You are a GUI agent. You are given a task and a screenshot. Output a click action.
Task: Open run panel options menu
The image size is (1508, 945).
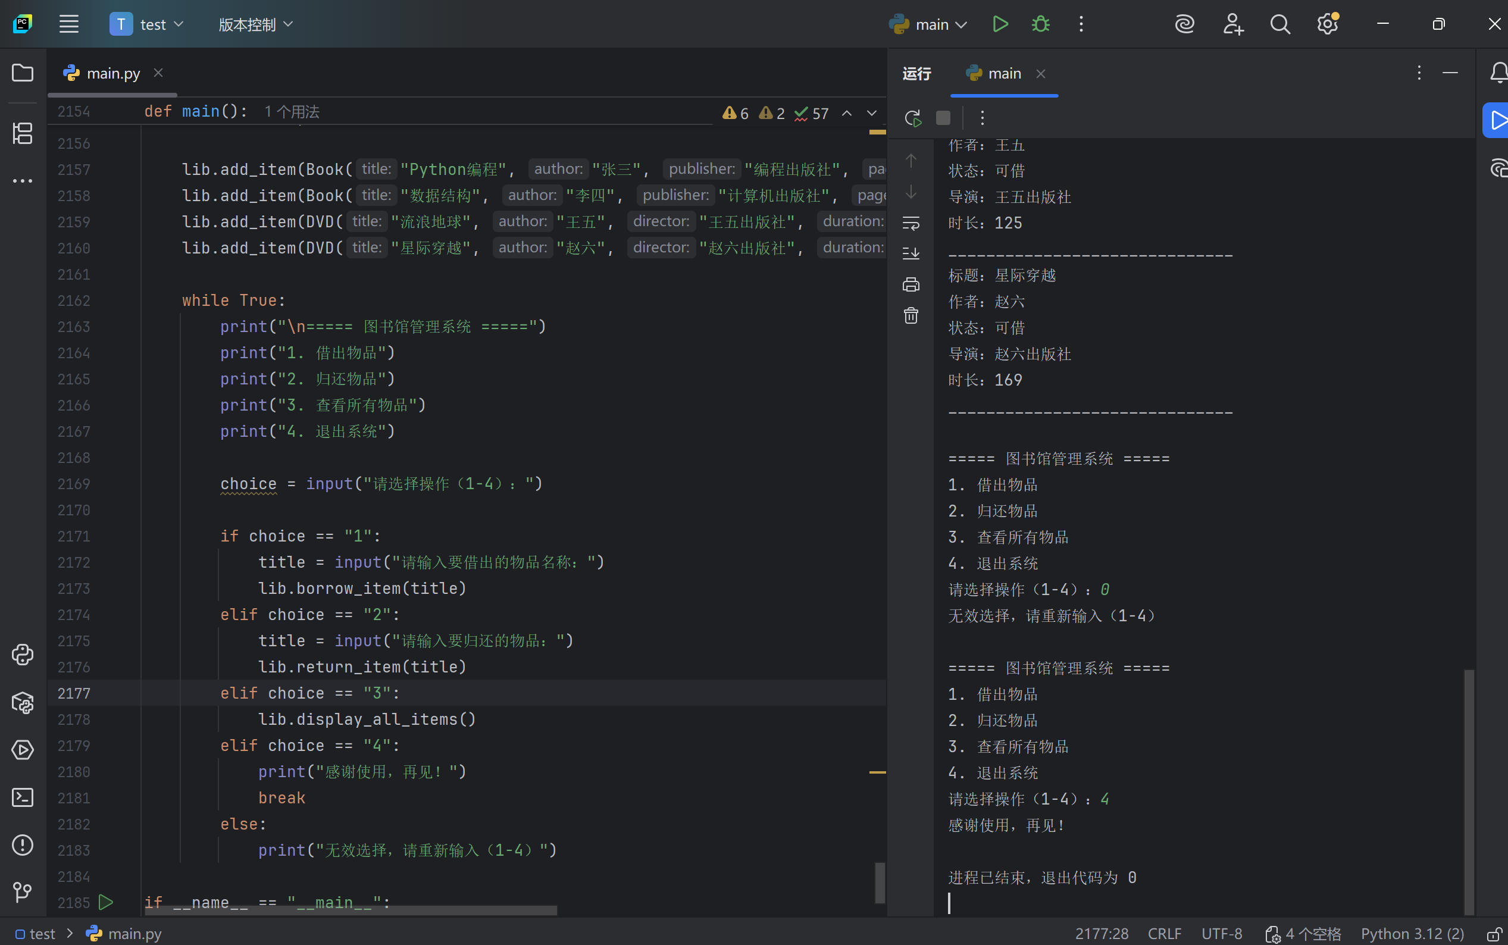[x=1419, y=73]
